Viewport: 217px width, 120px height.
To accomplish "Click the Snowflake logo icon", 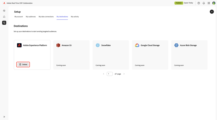I will (98, 45).
